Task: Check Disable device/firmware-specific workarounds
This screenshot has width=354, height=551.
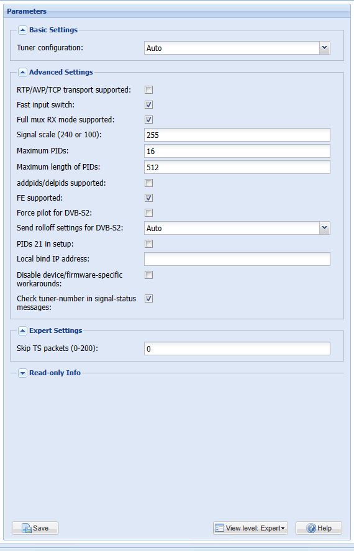Action: point(149,275)
